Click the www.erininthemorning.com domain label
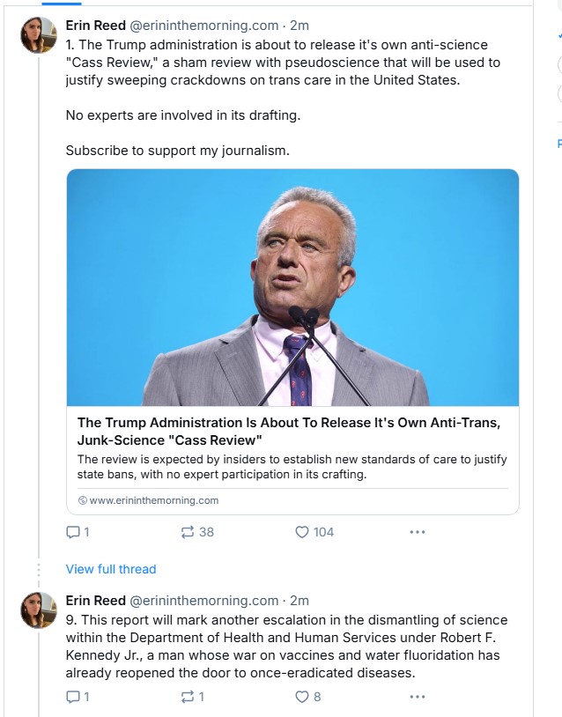Screen dimensions: 562x717 tap(154, 500)
